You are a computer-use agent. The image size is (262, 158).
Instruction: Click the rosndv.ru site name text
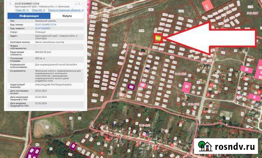[x=235, y=147]
